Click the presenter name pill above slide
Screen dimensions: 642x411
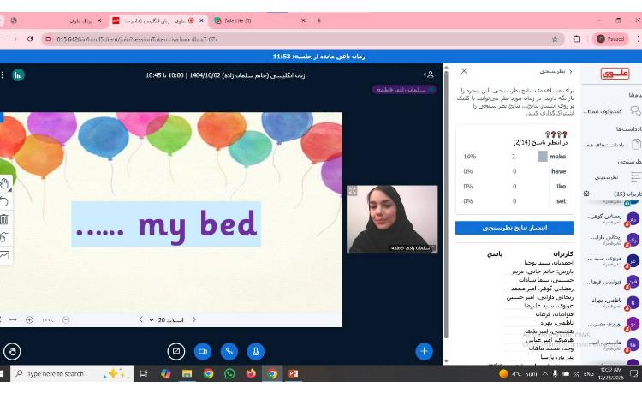pyautogui.click(x=404, y=90)
